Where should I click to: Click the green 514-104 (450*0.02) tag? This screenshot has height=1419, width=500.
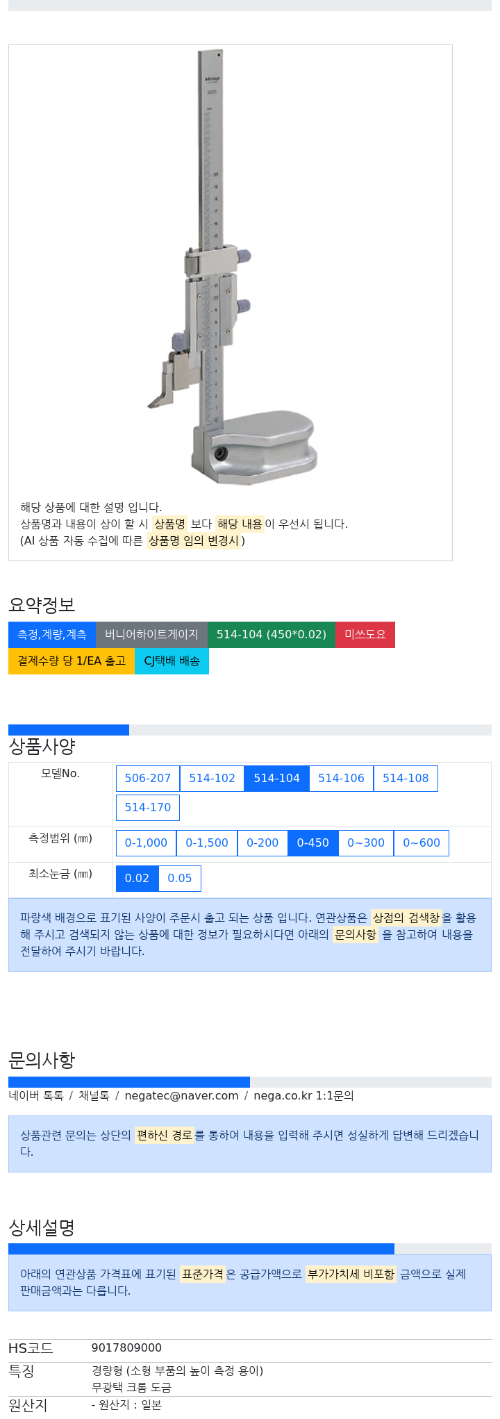(x=272, y=635)
